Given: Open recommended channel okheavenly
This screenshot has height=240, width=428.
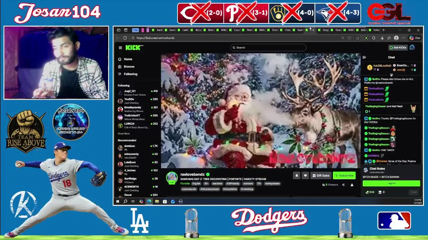Looking at the screenshot, I should [137, 155].
